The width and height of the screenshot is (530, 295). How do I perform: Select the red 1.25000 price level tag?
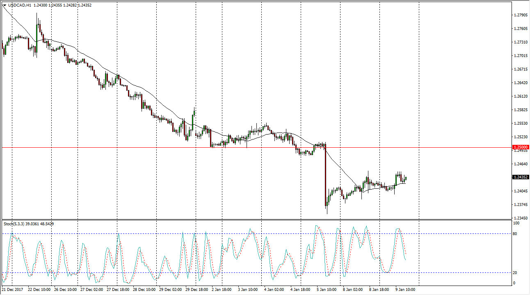pyautogui.click(x=521, y=147)
